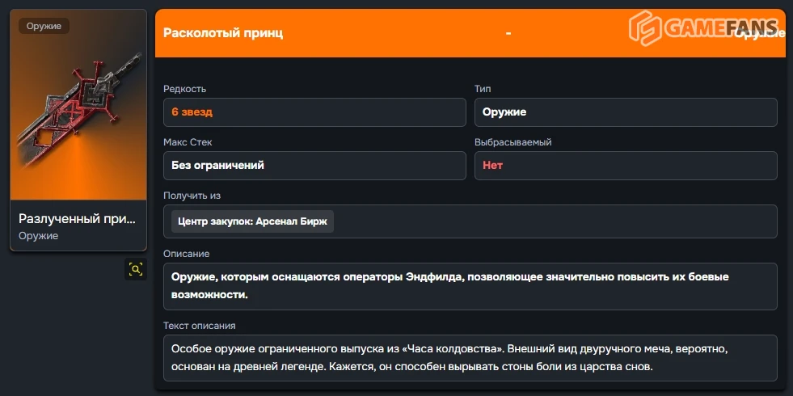Viewport: 793px width, 396px height.
Task: Open the 'Центр закупок: Арсенал Бирж' source tag
Action: pyautogui.click(x=252, y=221)
